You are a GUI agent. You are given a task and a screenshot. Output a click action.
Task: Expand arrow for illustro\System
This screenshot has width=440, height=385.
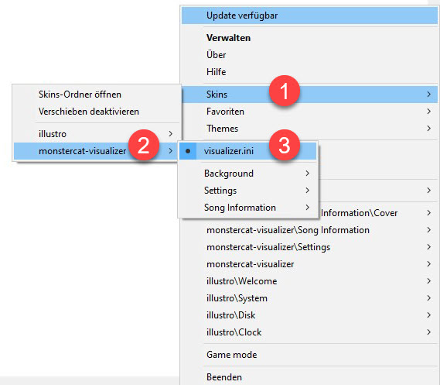click(428, 298)
